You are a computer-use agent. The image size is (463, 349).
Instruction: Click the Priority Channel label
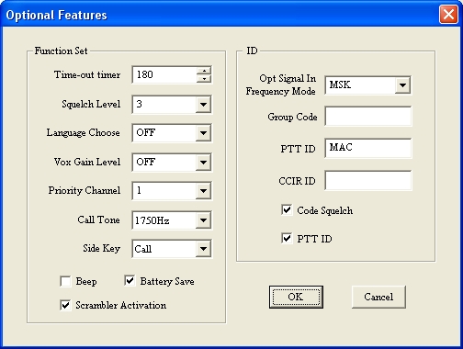(85, 190)
